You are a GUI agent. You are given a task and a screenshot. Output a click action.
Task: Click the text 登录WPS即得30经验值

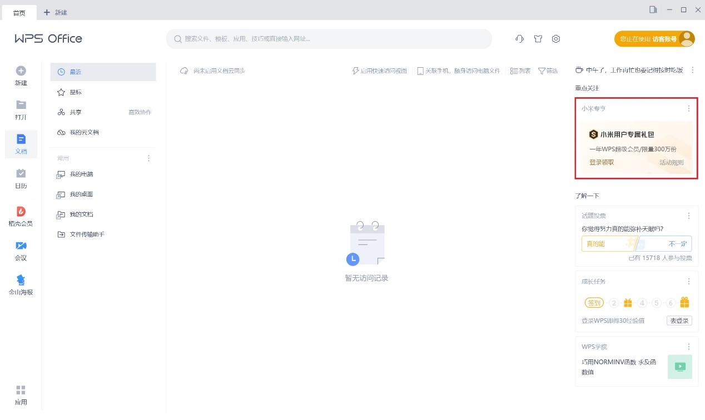[x=613, y=321]
